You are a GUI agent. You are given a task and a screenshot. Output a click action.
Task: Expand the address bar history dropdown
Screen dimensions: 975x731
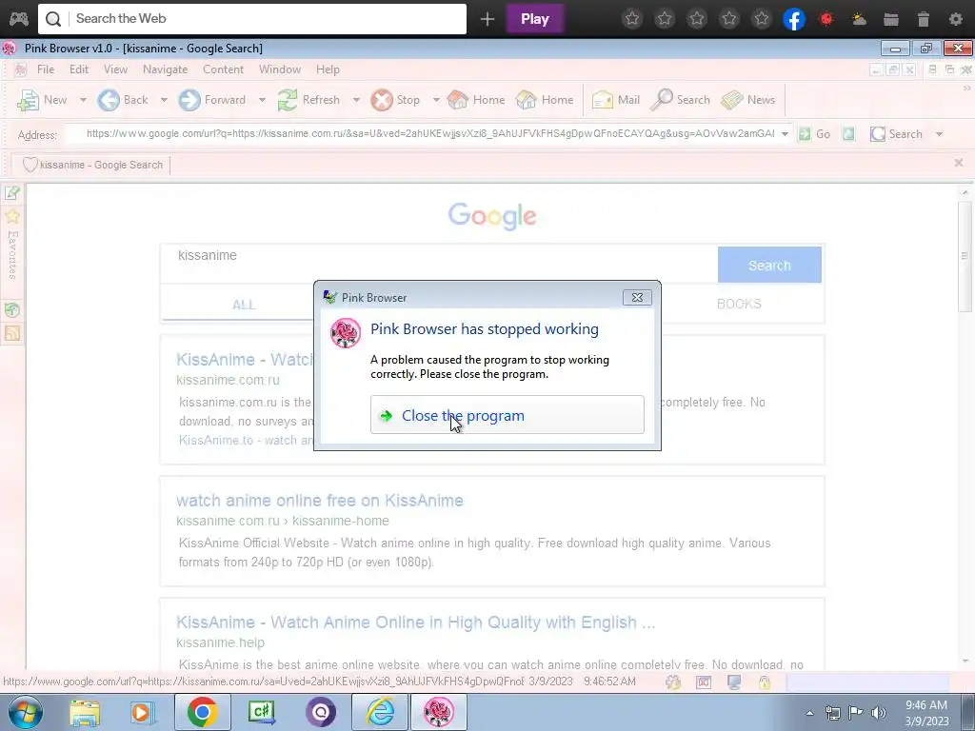click(x=786, y=133)
